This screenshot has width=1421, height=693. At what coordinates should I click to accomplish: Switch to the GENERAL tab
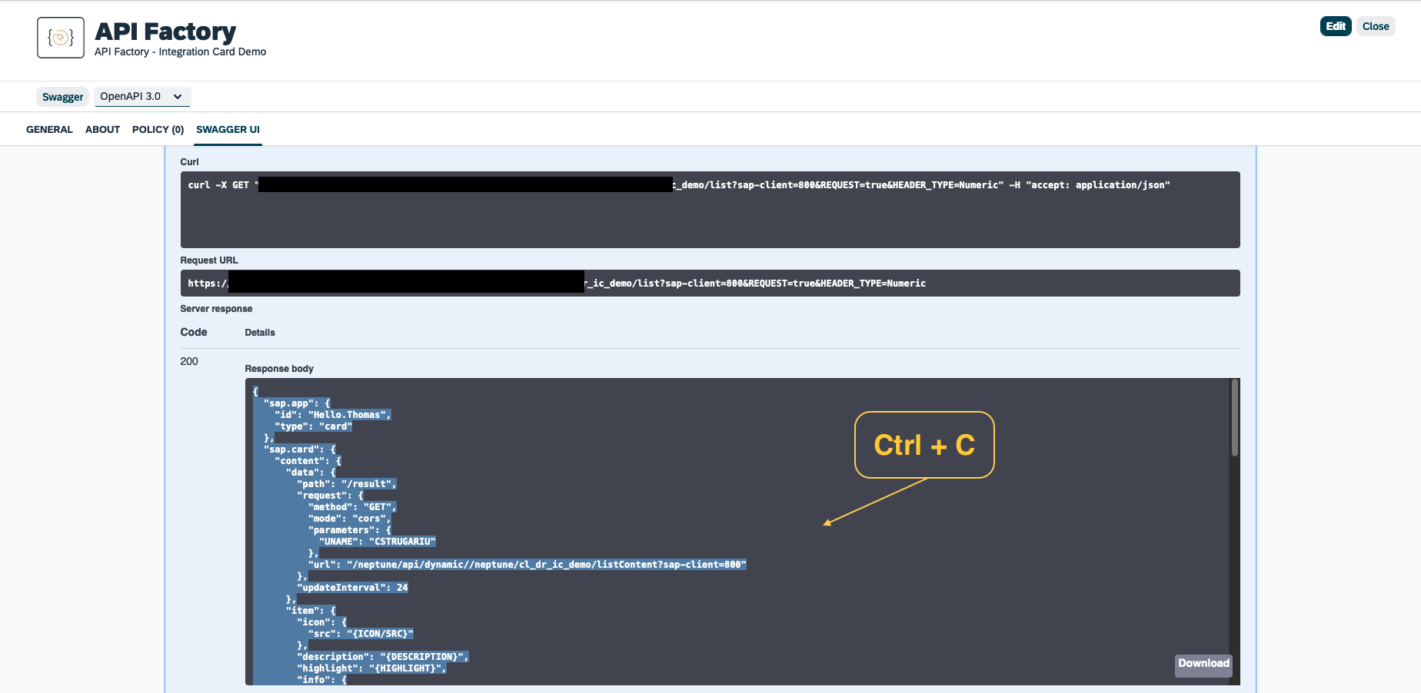pyautogui.click(x=49, y=129)
